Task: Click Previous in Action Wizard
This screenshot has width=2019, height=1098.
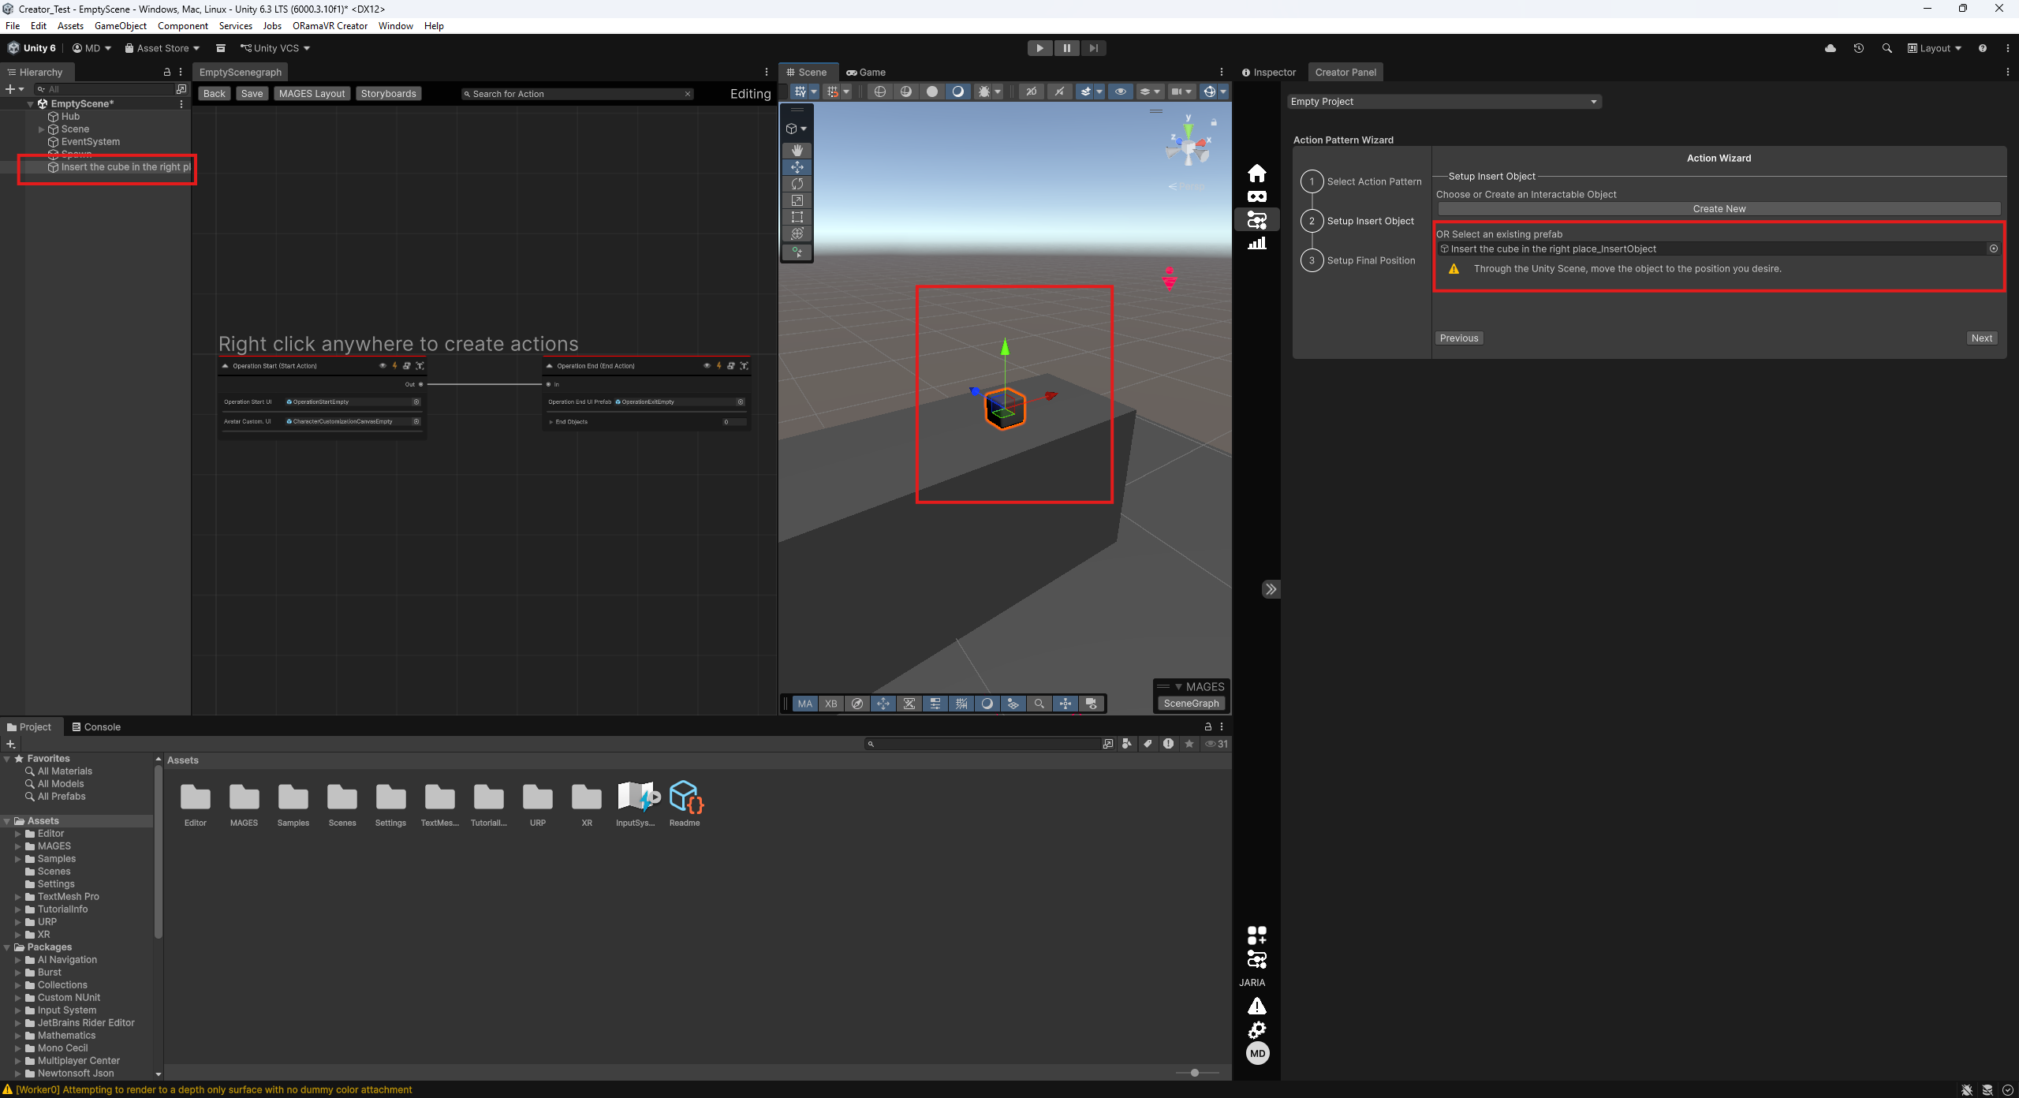Action: click(1459, 338)
